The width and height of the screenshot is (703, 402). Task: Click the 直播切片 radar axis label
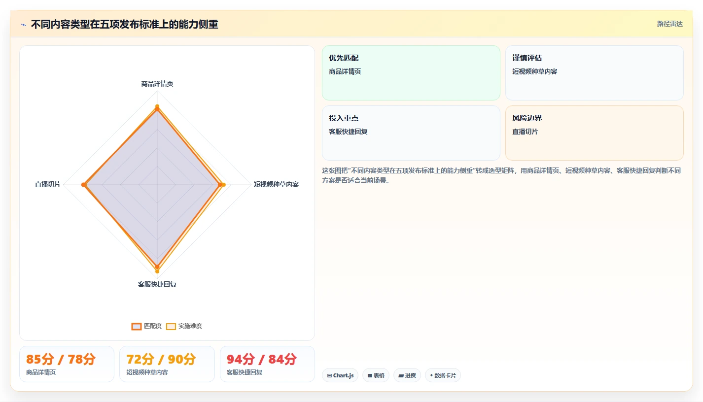[48, 184]
